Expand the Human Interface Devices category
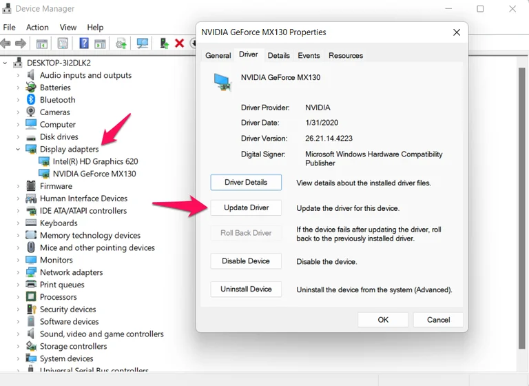The width and height of the screenshot is (529, 386). coord(18,199)
